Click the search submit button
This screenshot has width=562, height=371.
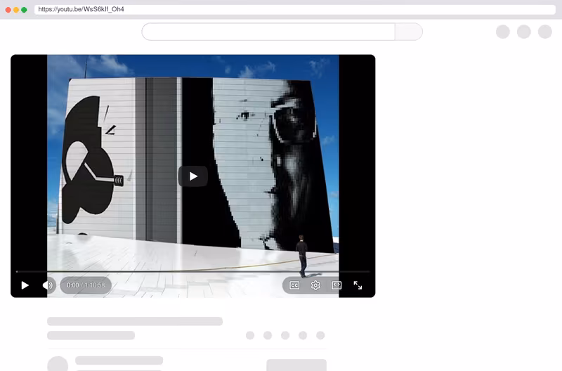click(409, 32)
